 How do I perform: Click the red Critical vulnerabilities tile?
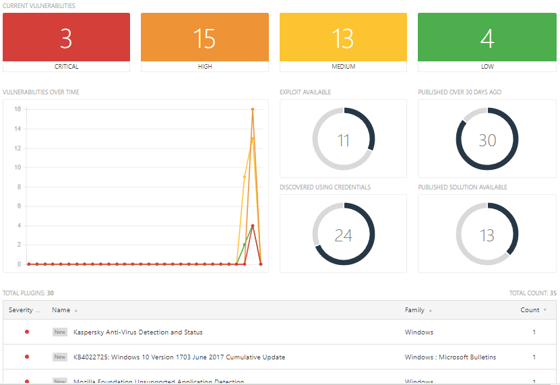66,38
